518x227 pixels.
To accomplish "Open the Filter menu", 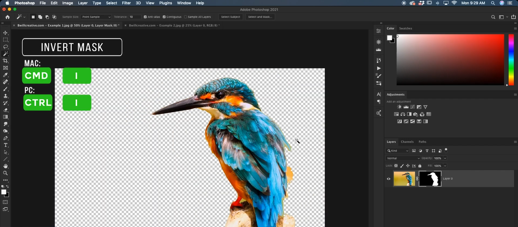I will click(126, 3).
